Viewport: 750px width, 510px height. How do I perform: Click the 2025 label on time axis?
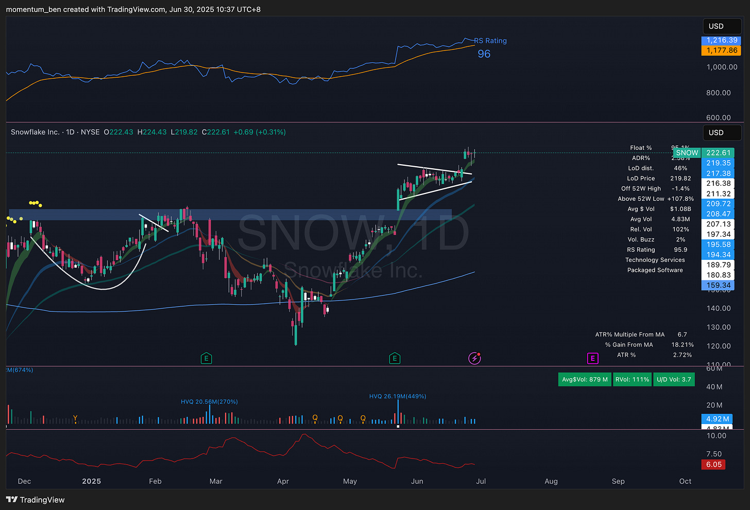coord(92,481)
